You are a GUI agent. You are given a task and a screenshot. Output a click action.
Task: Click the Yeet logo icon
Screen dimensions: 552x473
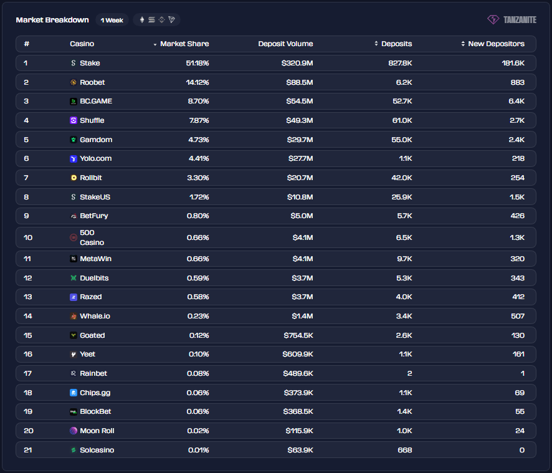(x=74, y=355)
